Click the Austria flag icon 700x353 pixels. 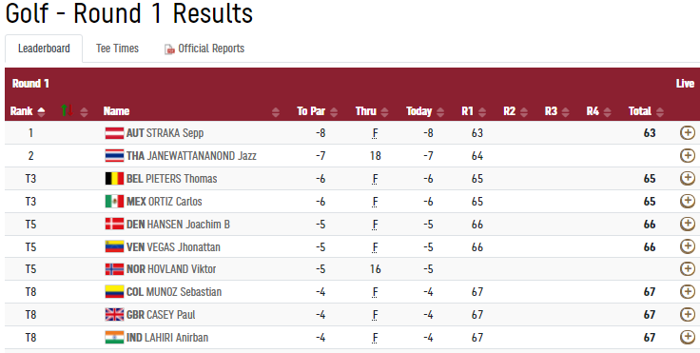point(114,133)
